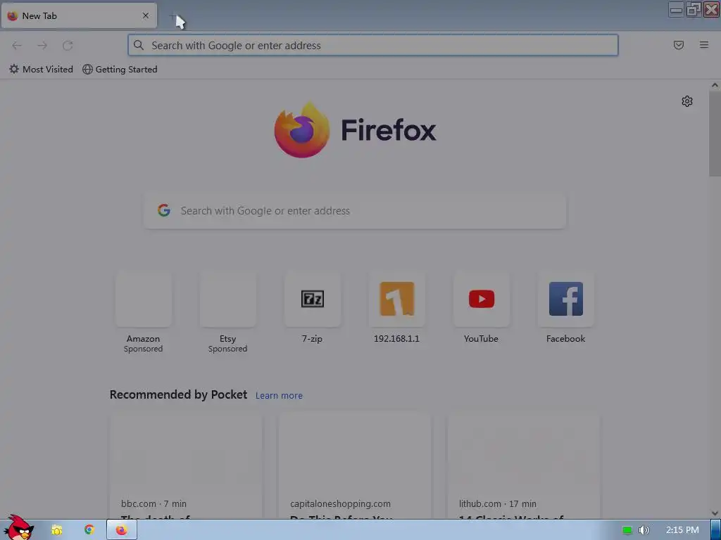Screen dimensions: 721x540
Task: Open the bbc.com Pocket story card
Action: point(186,466)
